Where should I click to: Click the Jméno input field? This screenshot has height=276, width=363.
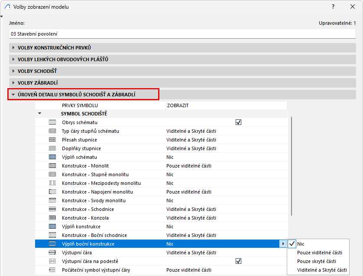pos(182,34)
